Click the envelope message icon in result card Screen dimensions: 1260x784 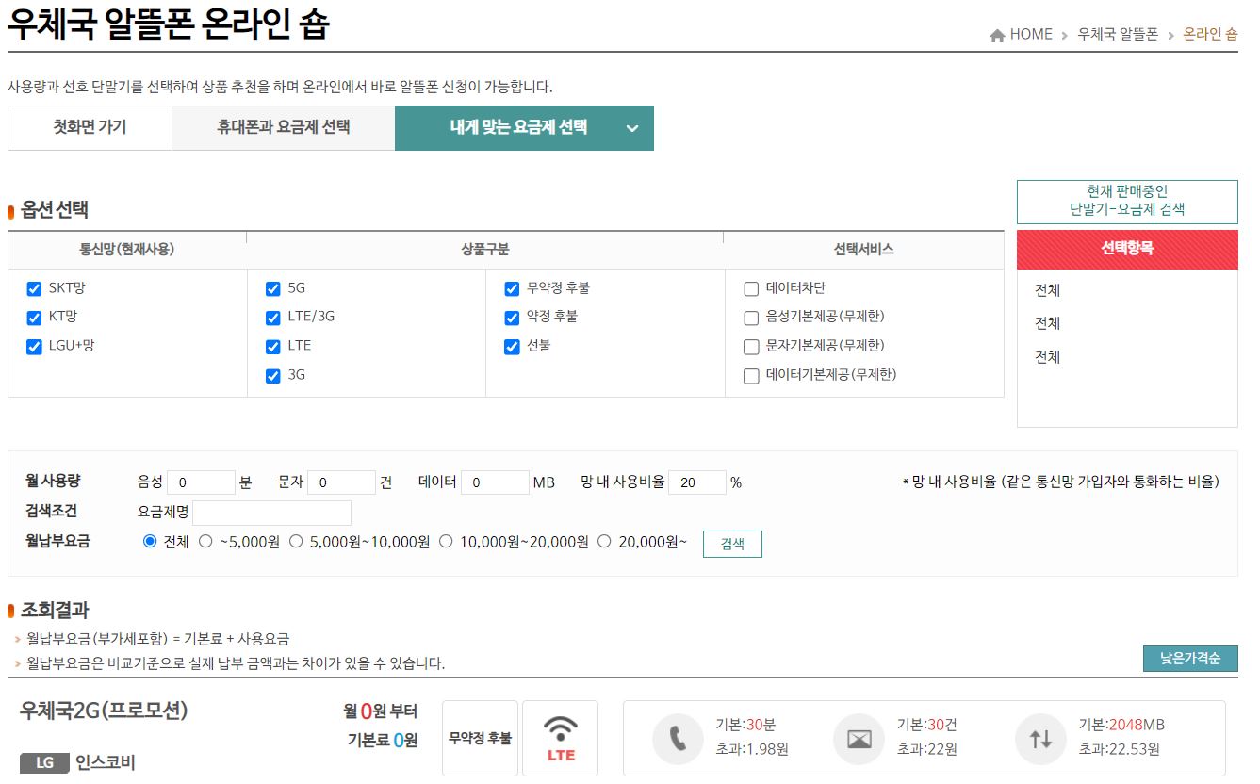point(859,738)
